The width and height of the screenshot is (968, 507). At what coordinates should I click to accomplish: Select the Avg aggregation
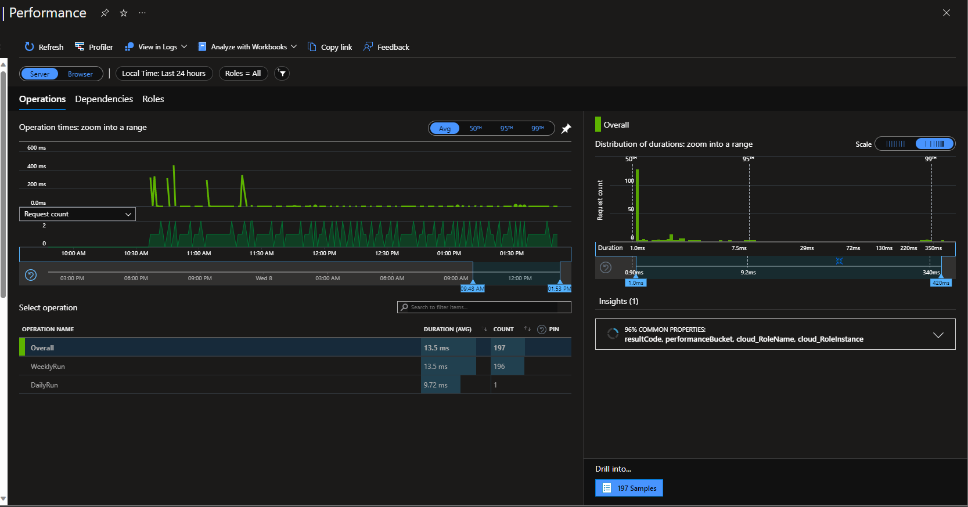(445, 128)
